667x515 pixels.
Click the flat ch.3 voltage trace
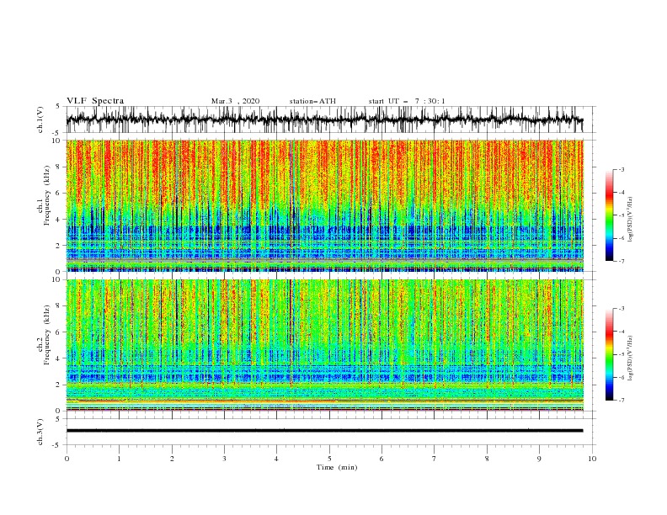click(x=324, y=431)
